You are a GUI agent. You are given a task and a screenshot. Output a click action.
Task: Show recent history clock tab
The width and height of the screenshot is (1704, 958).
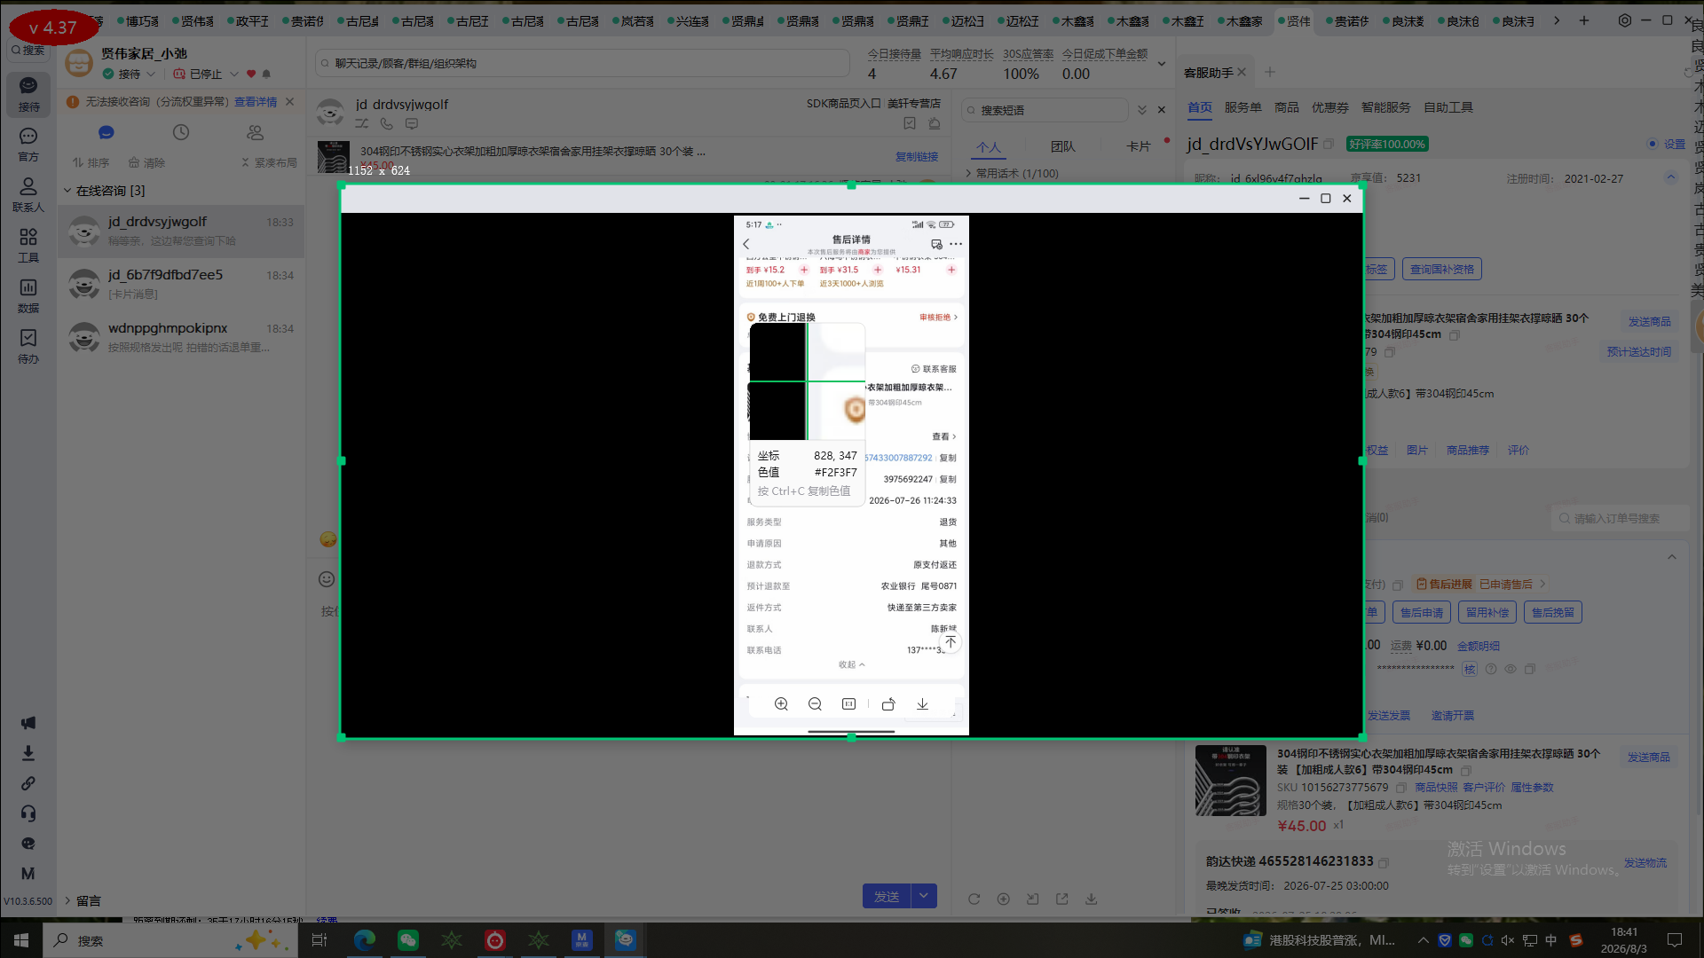(181, 132)
